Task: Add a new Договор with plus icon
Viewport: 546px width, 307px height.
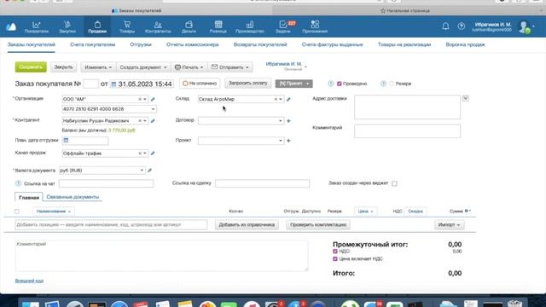Action: [x=288, y=121]
